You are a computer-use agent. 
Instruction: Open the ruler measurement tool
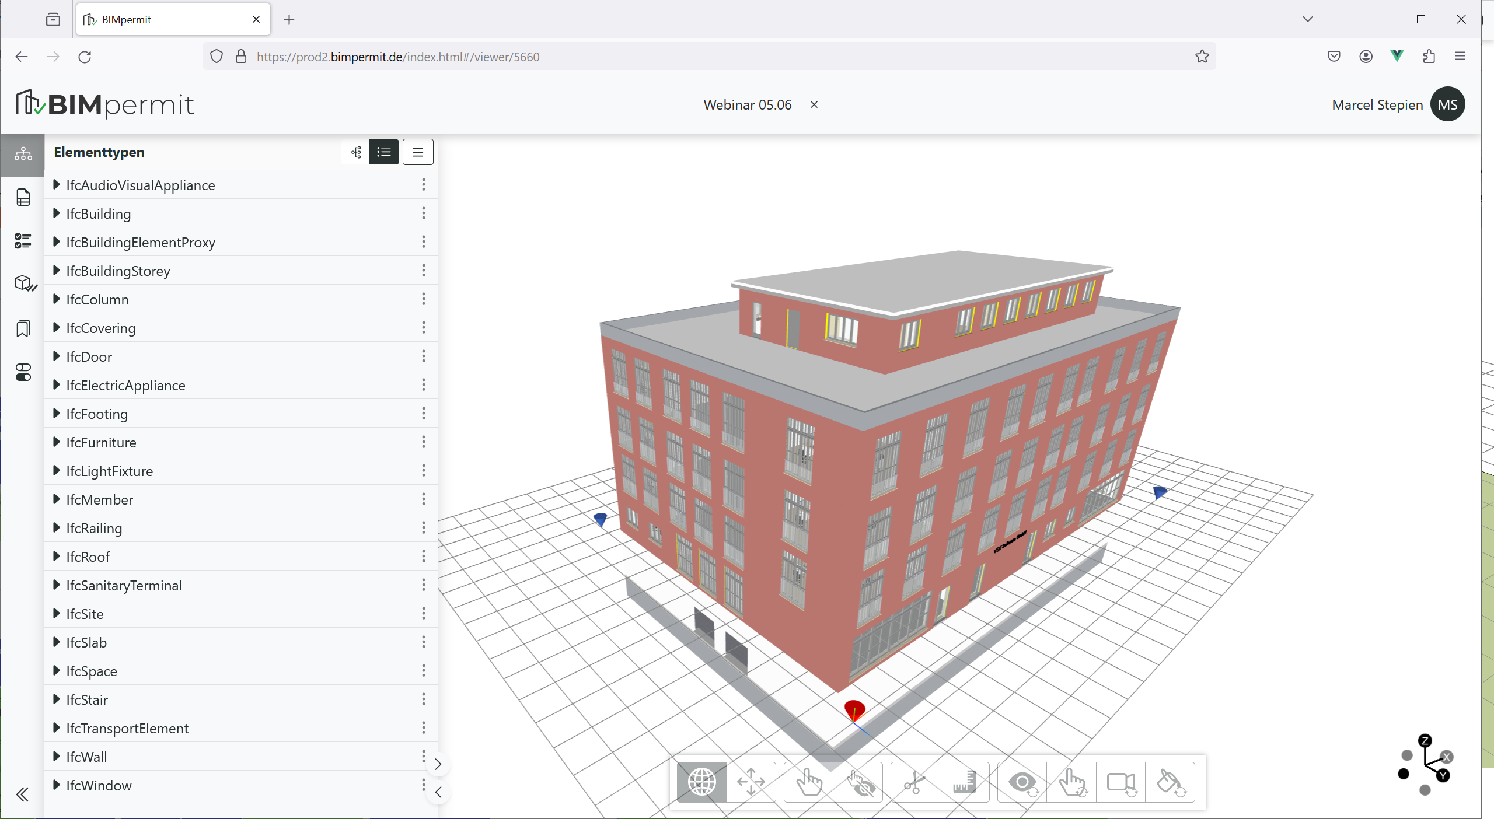(965, 782)
